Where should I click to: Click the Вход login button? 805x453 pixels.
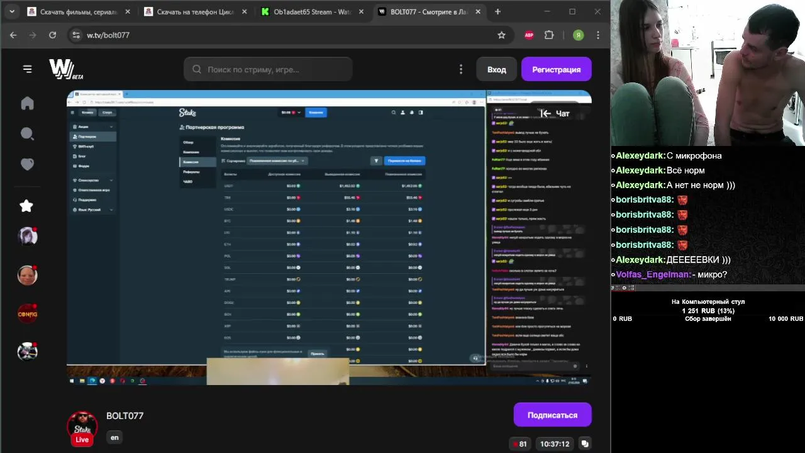tap(496, 69)
